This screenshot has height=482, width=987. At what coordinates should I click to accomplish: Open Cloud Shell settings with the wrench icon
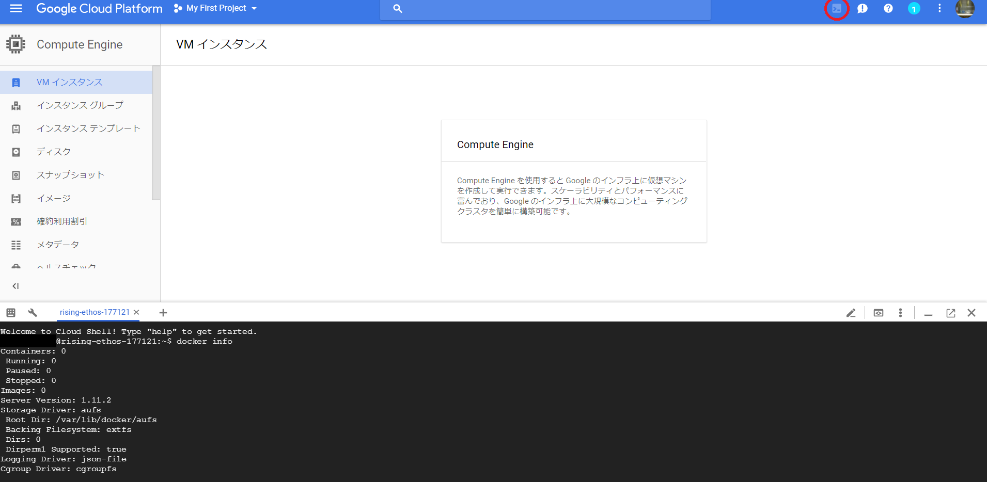pyautogui.click(x=33, y=312)
